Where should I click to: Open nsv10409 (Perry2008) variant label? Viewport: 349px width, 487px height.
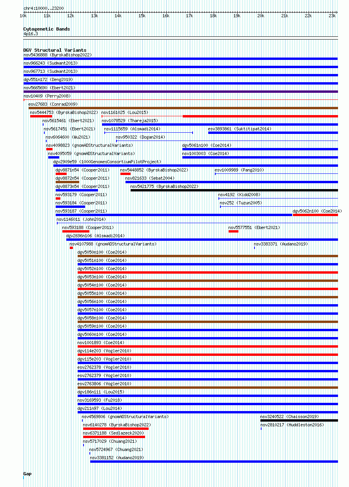point(47,96)
